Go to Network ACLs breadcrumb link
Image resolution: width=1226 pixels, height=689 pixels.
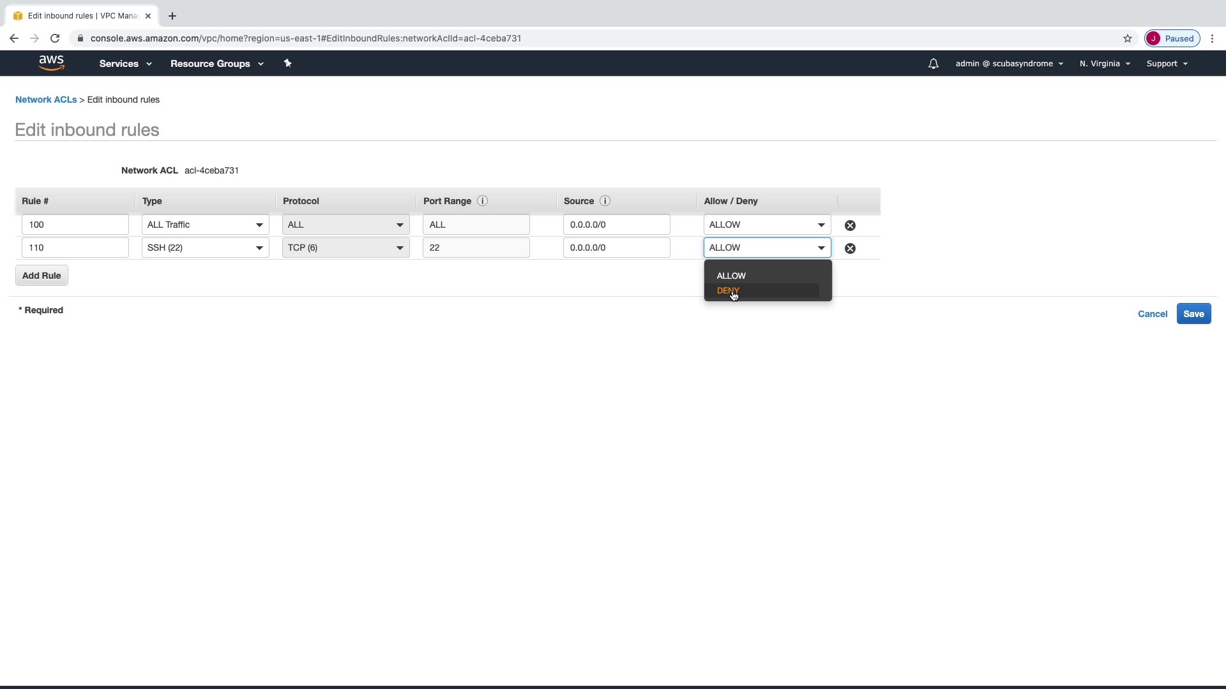point(46,100)
